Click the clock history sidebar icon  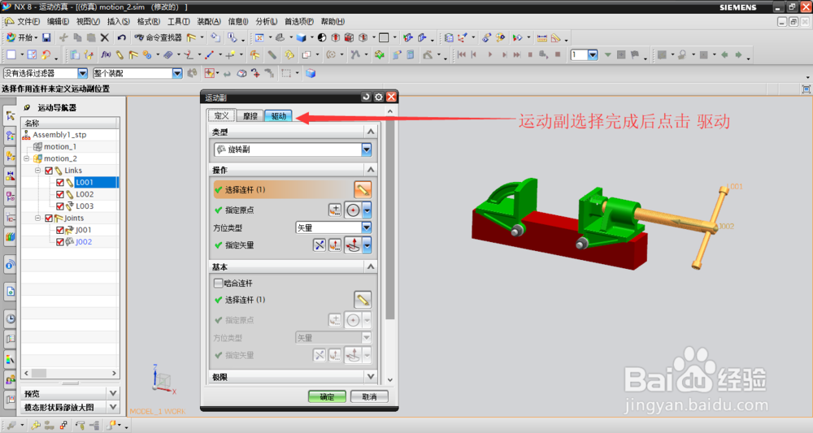tap(10, 318)
